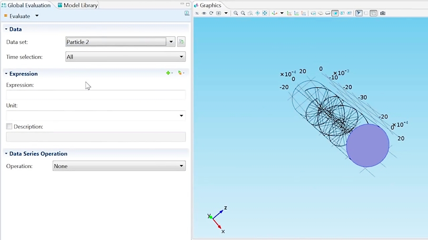Viewport: 428px width, 240px height.
Task: Click the Zoom Selected icon
Action: pos(257,13)
